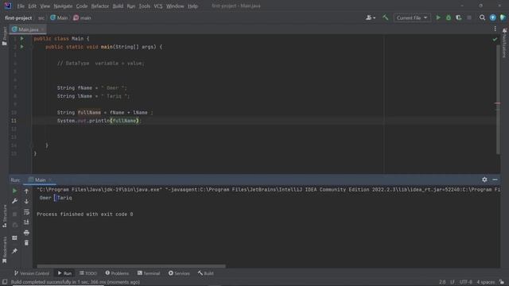Expand the user account dropdown arrow
This screenshot has width=509, height=286.
(x=375, y=18)
